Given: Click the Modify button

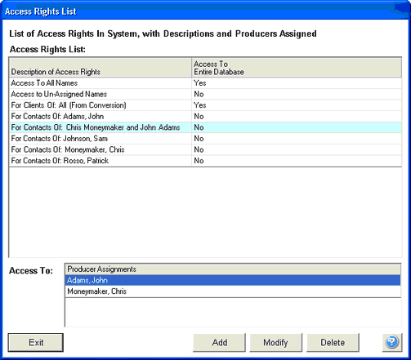Looking at the screenshot, I should click(x=275, y=342).
